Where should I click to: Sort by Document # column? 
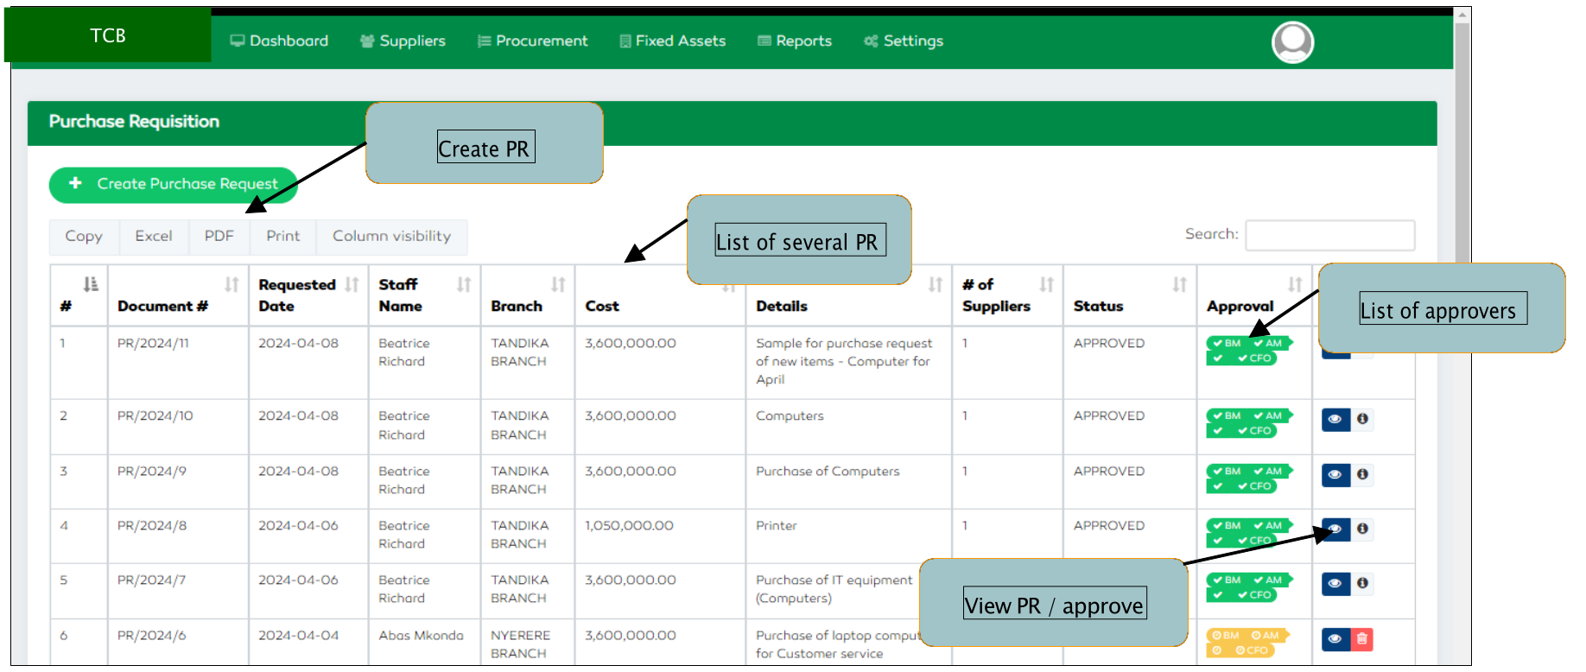(178, 295)
